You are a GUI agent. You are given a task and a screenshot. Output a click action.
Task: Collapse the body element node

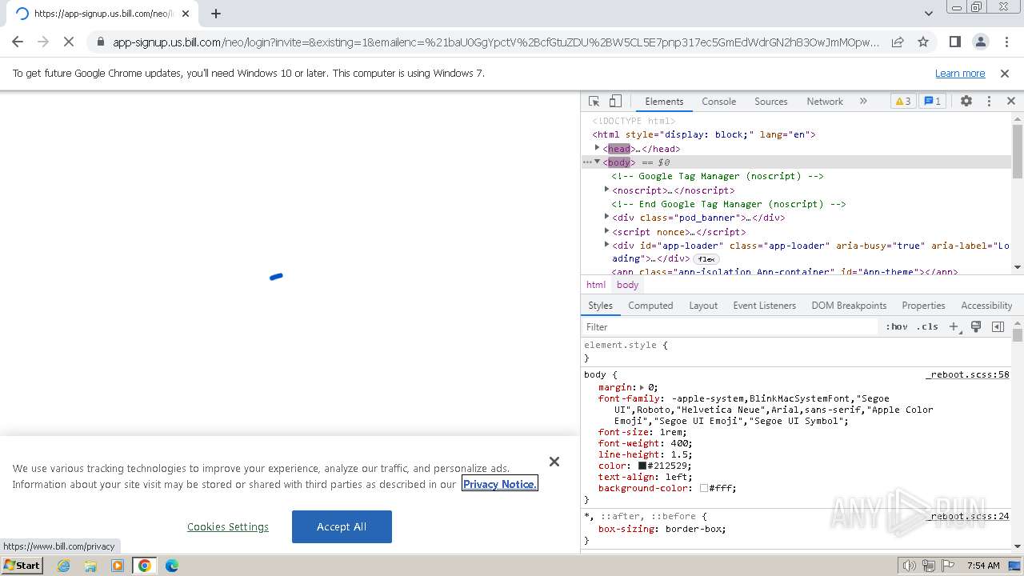point(597,162)
